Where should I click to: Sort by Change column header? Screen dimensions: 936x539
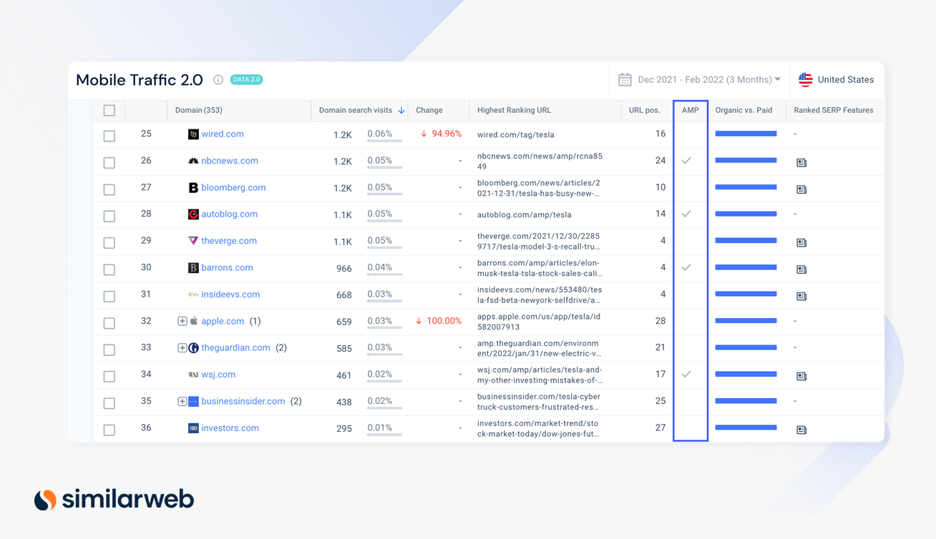click(429, 110)
